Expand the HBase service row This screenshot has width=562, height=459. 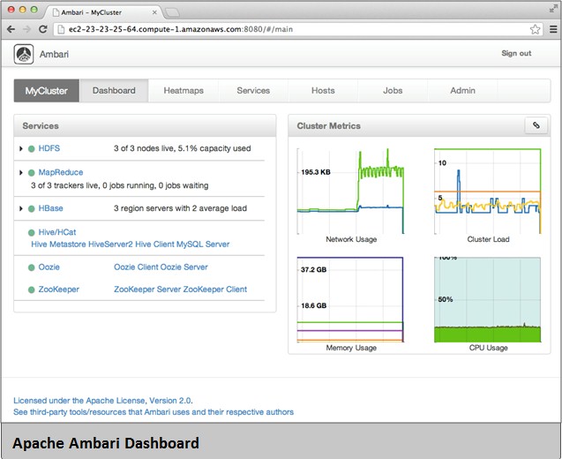pos(21,208)
